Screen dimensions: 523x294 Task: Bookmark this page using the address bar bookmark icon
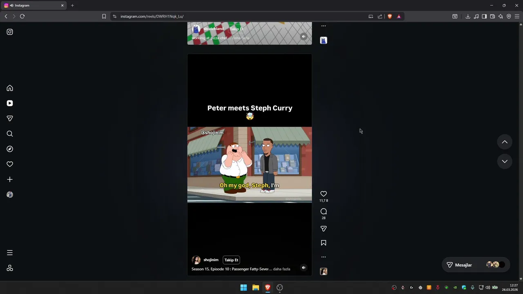[104, 16]
